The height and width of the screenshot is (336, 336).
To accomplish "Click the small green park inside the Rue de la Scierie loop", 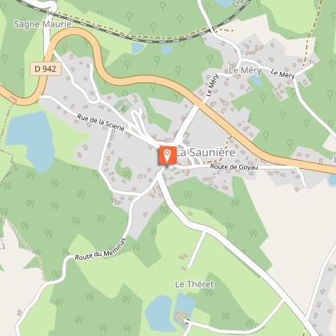I will 123,169.
